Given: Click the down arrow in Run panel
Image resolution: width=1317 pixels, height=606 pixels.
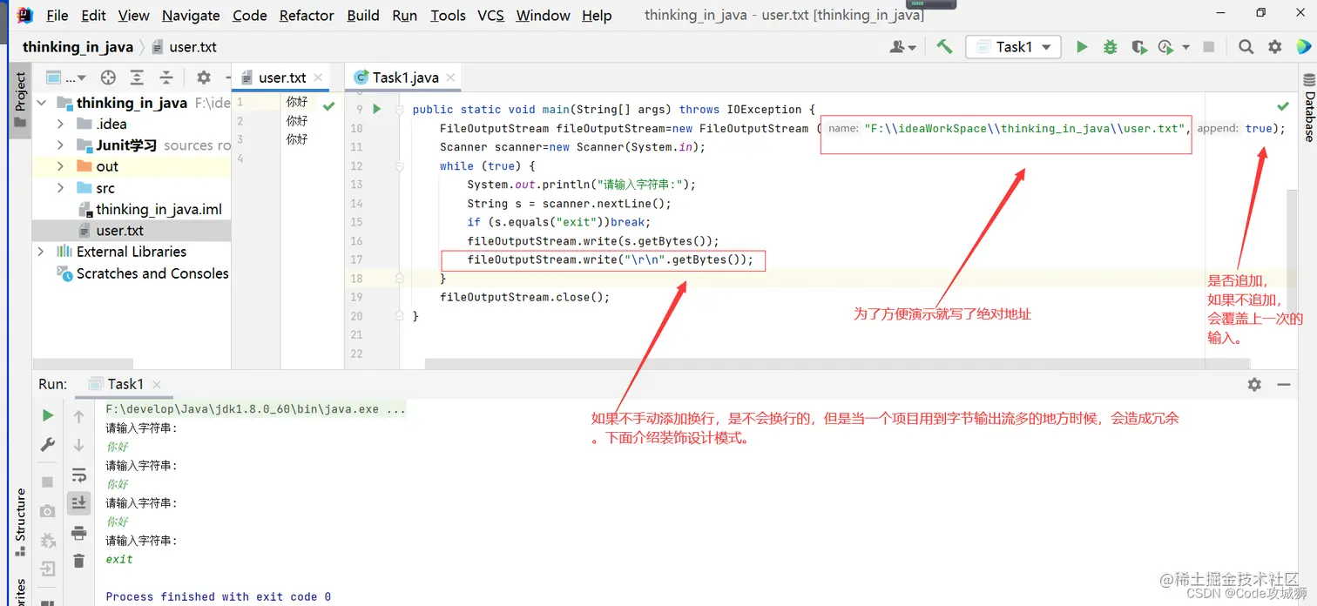Looking at the screenshot, I should [x=79, y=445].
